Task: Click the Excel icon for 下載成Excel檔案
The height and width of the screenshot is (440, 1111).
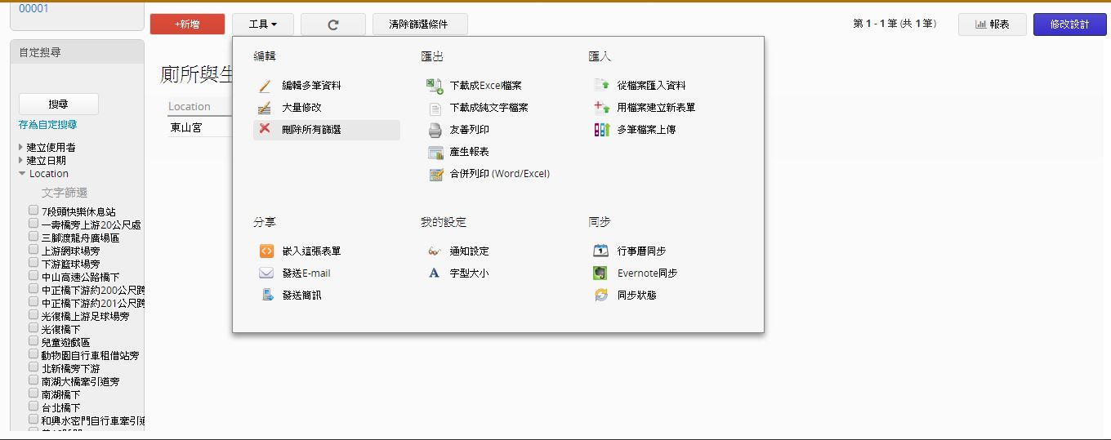Action: (x=435, y=86)
